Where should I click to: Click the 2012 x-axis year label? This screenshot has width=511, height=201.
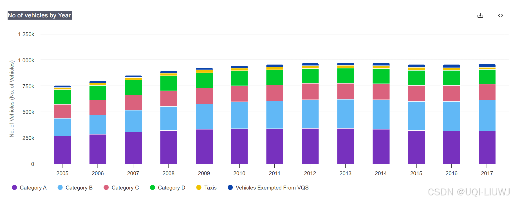[310, 173]
